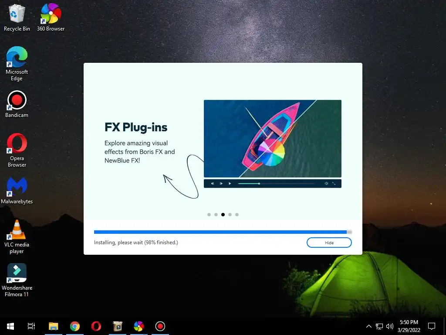Open the network status tray icon
Screen dimensions: 446x335
pyautogui.click(x=379, y=326)
